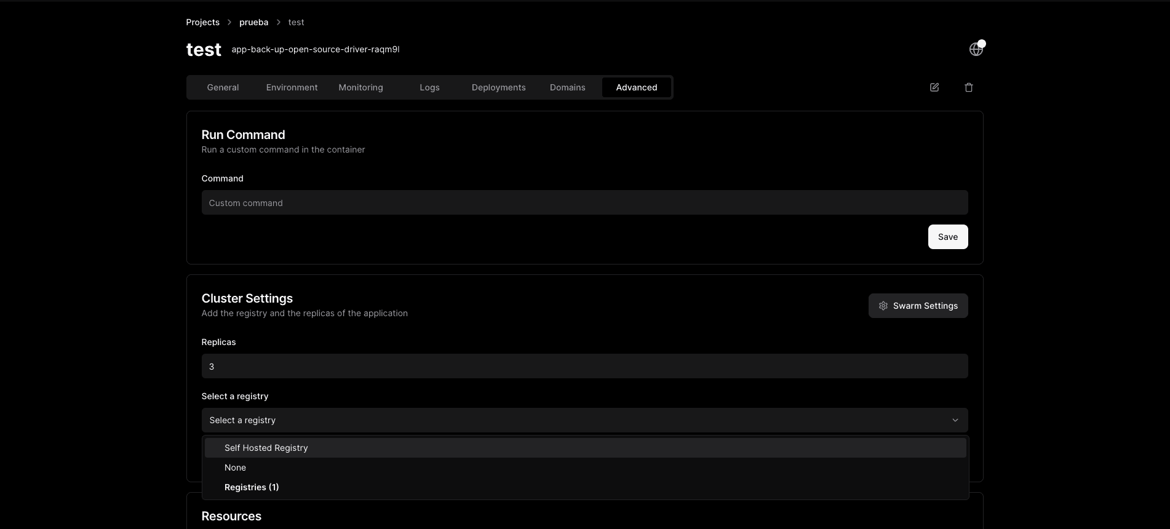Click the Run Command heading
Screen dimensions: 1170x529
pyautogui.click(x=243, y=135)
